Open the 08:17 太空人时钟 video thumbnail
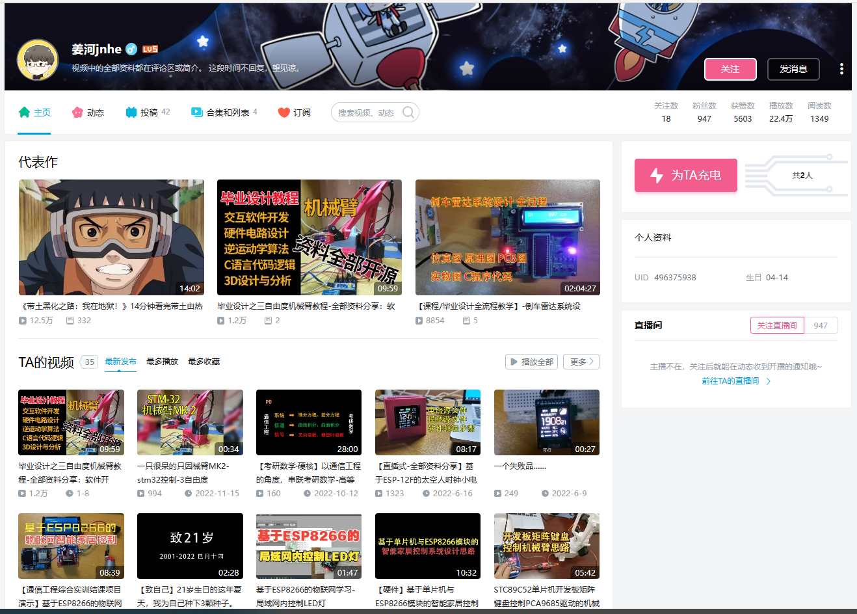Image resolution: width=857 pixels, height=614 pixels. (428, 422)
